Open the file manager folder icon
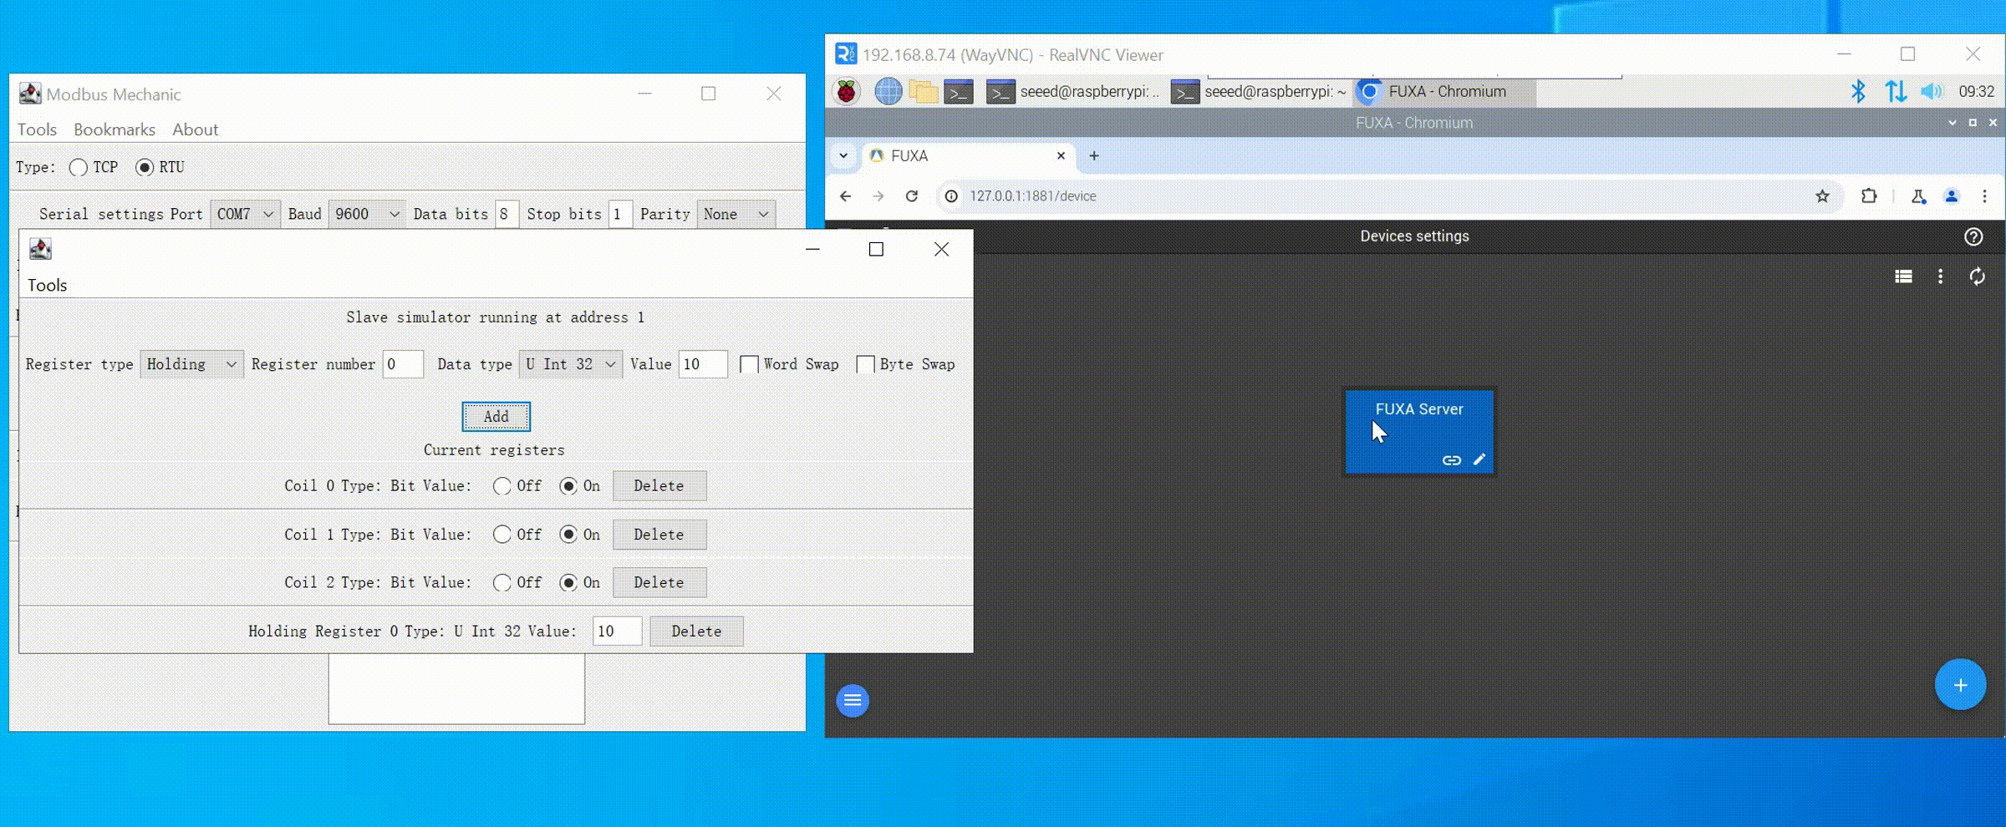 924,92
